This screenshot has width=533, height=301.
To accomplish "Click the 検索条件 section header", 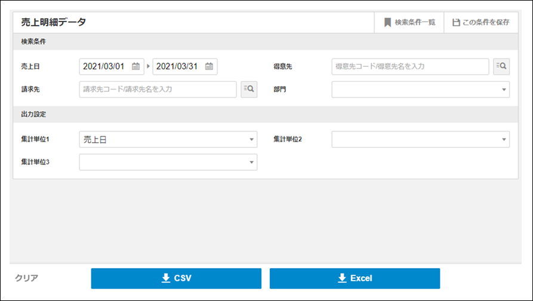I will (x=34, y=42).
